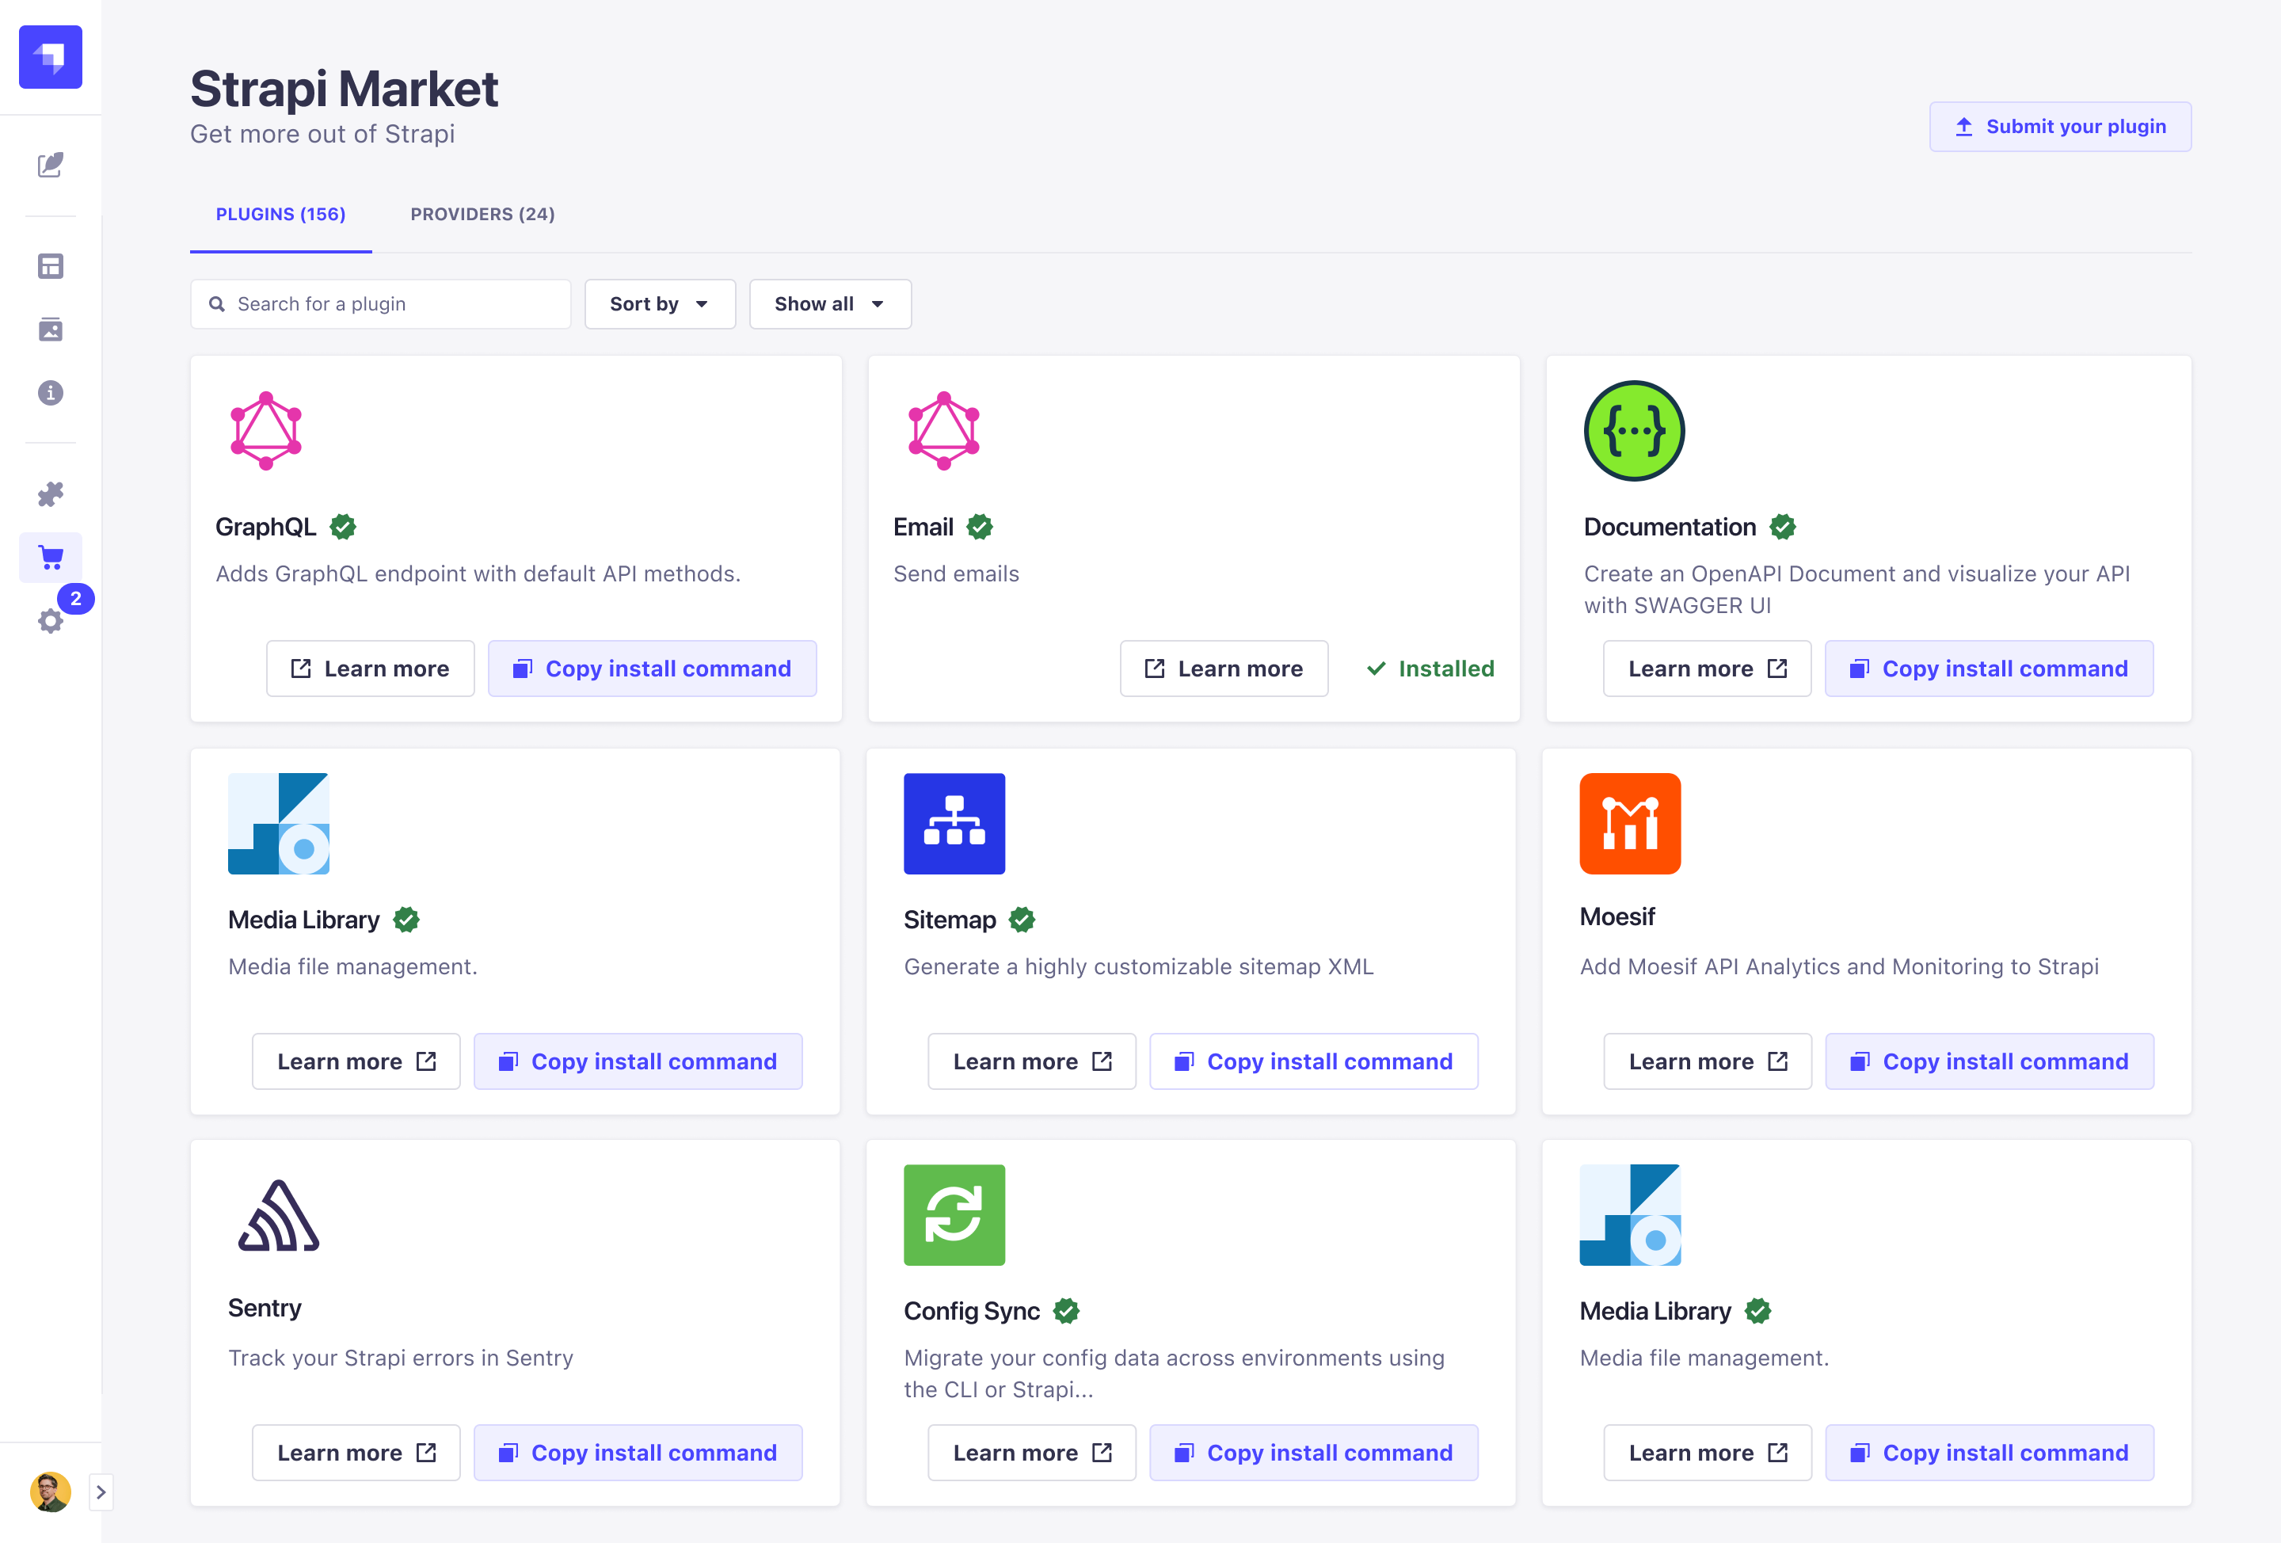Screen dimensions: 2281x1543
Task: Switch to the PROVIDERS (24) tab
Action: (482, 214)
